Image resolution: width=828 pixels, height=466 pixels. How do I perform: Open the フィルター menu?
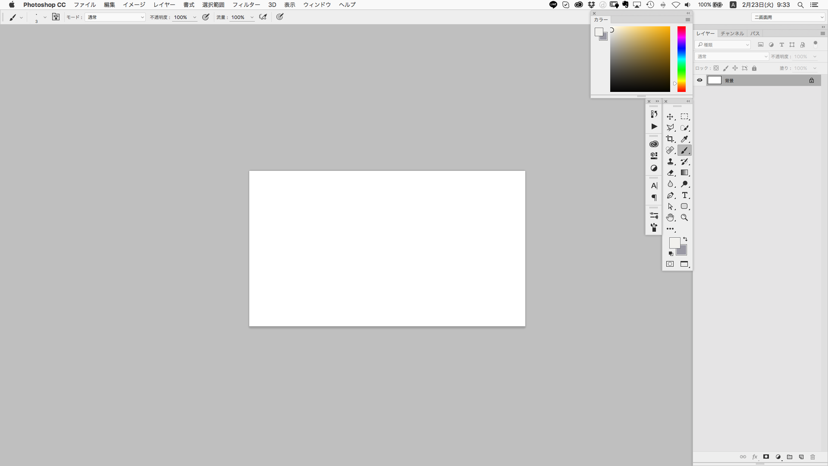[x=246, y=5]
